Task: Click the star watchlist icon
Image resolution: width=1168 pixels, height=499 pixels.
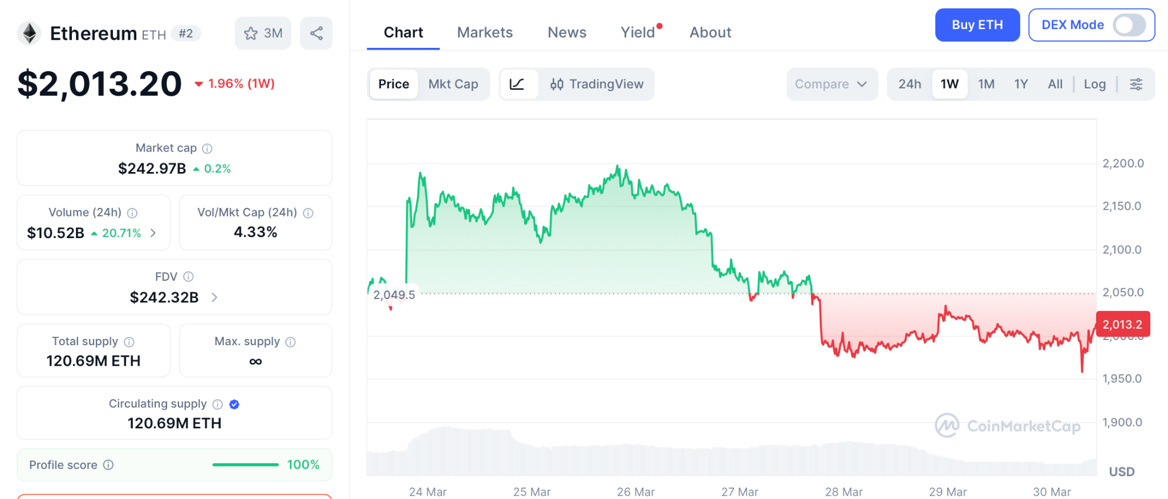Action: [251, 34]
